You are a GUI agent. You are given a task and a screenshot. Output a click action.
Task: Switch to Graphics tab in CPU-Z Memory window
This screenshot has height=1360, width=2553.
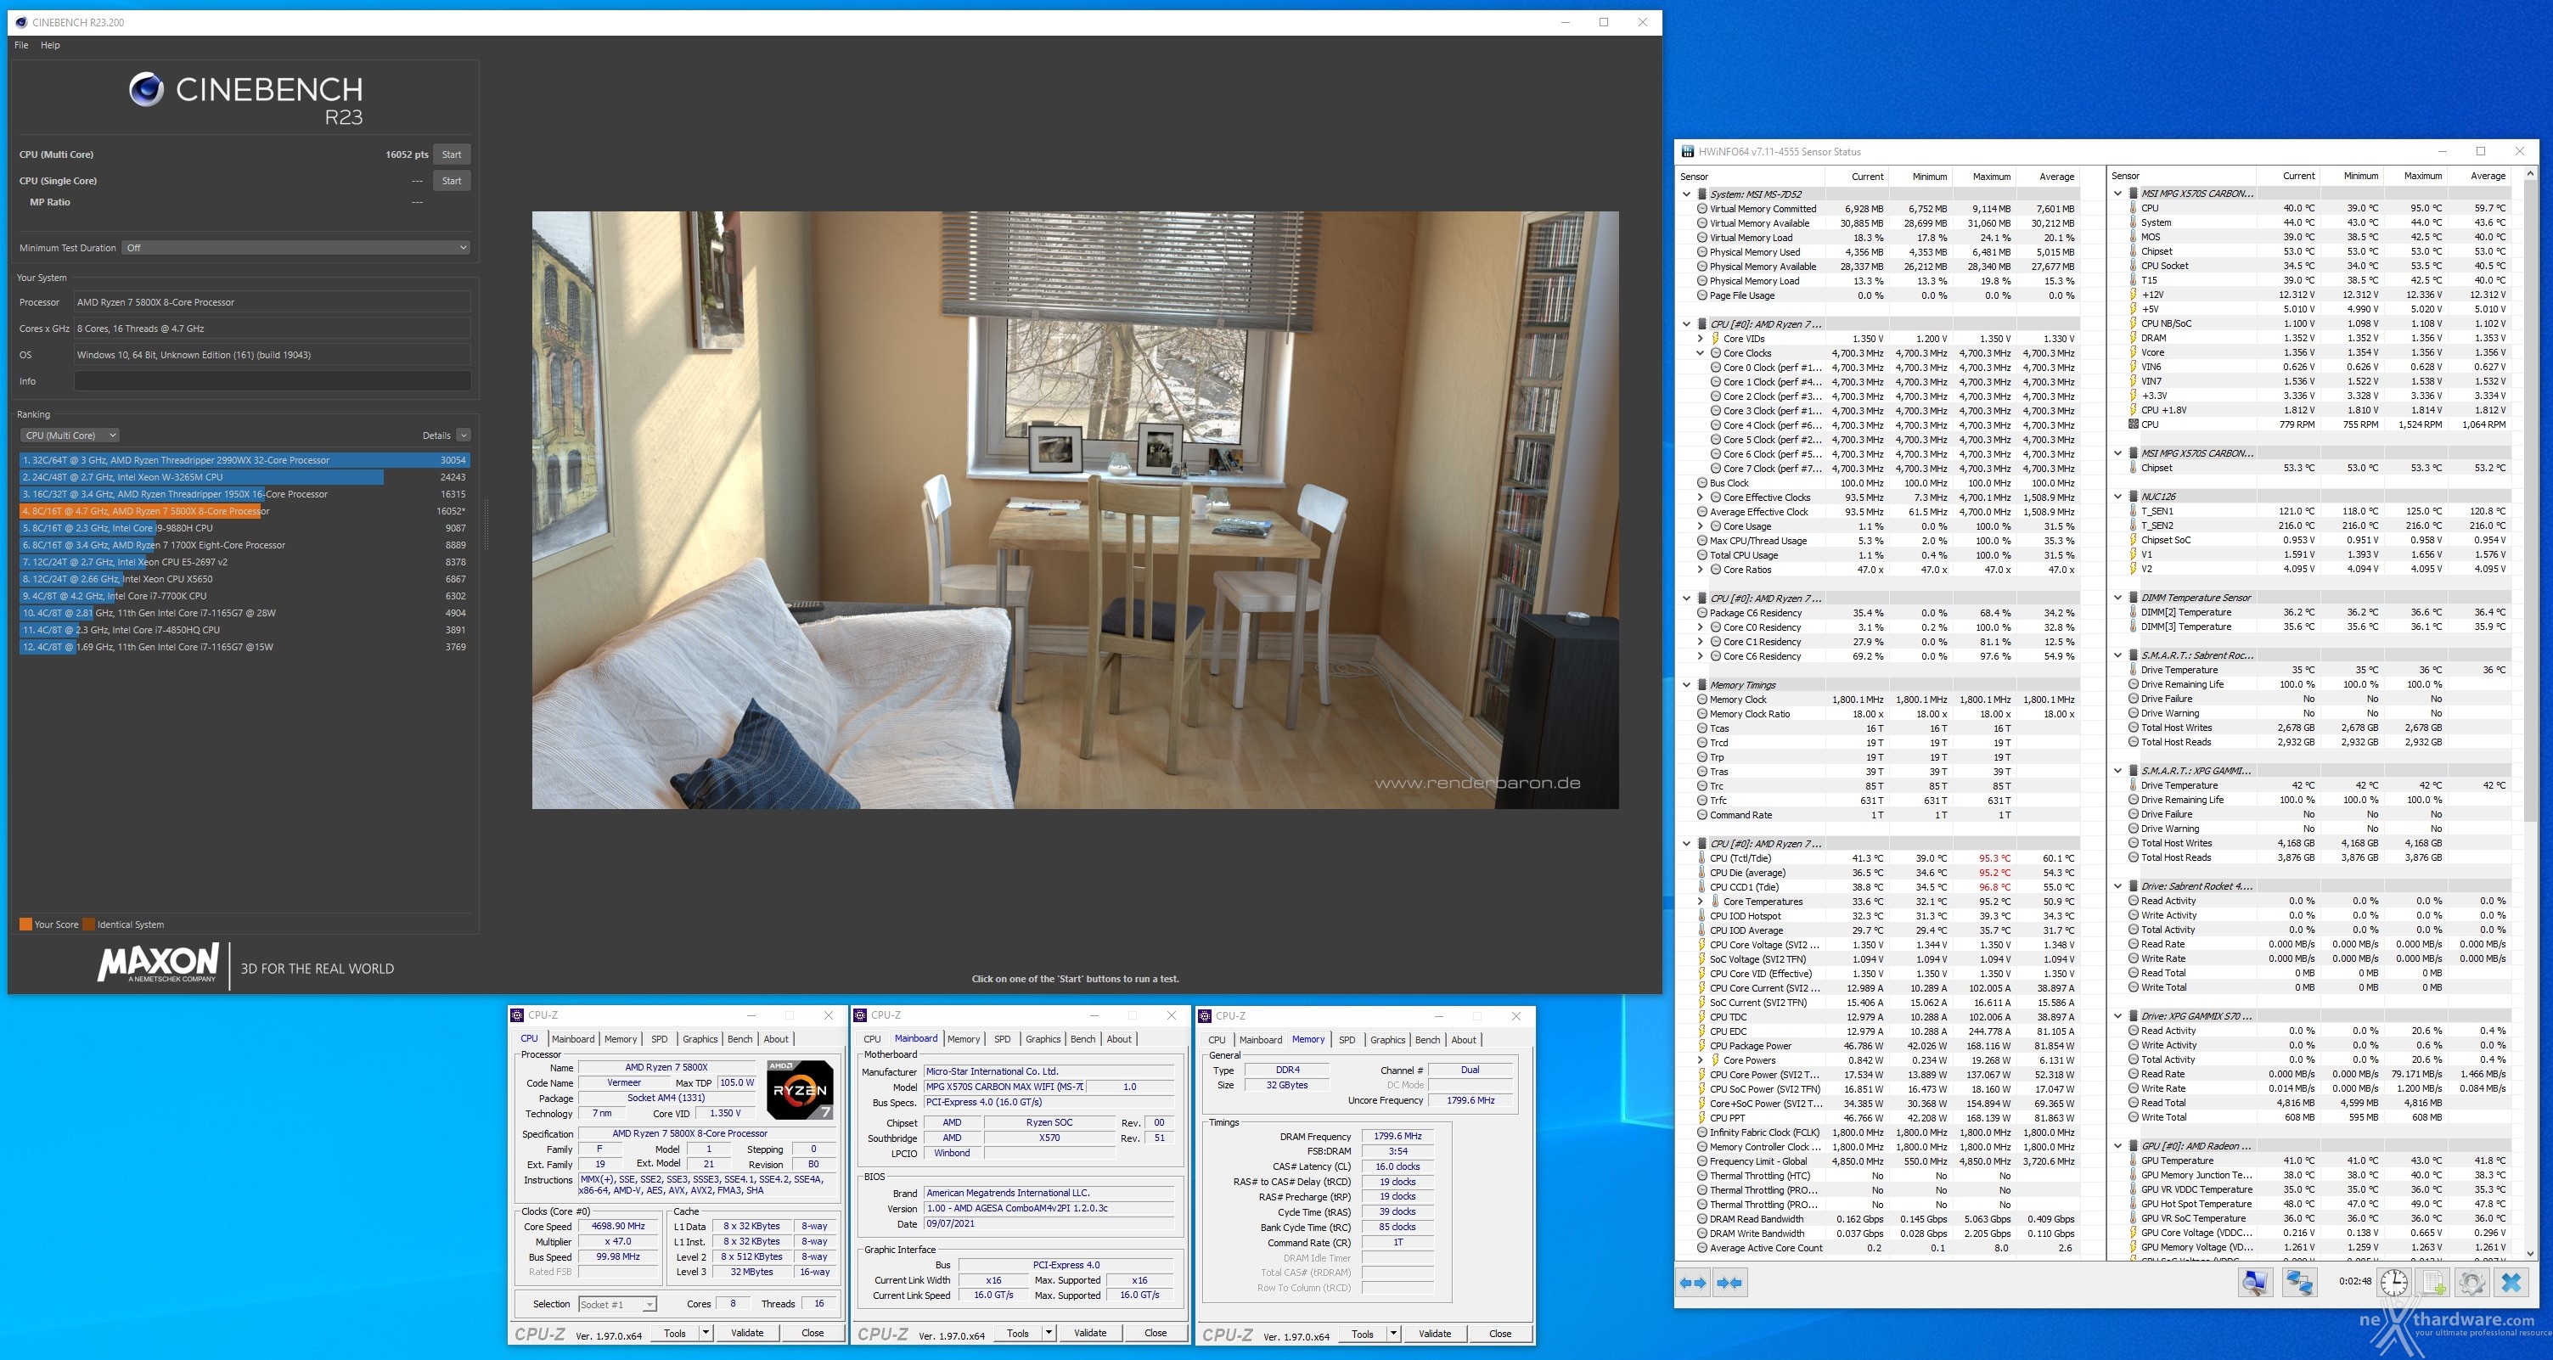pyautogui.click(x=1387, y=1040)
